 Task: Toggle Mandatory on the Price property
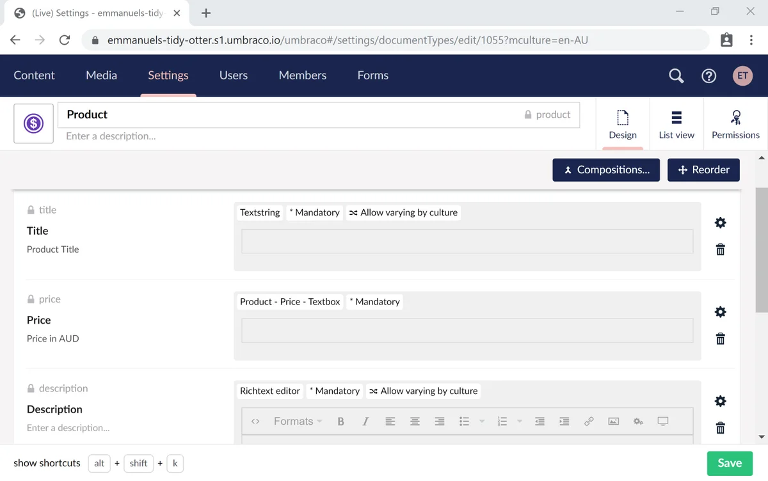coord(374,301)
